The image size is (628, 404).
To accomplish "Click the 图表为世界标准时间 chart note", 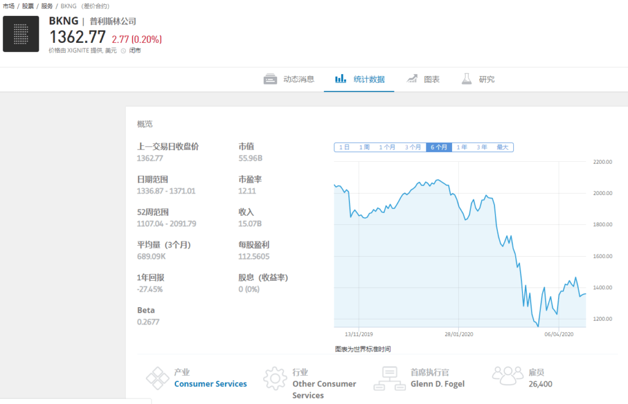I will (363, 349).
